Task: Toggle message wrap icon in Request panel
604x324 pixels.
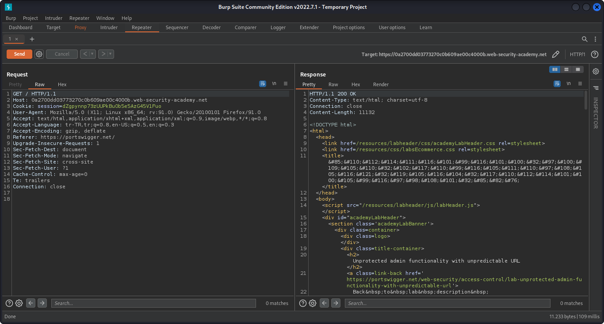Action: click(x=263, y=84)
